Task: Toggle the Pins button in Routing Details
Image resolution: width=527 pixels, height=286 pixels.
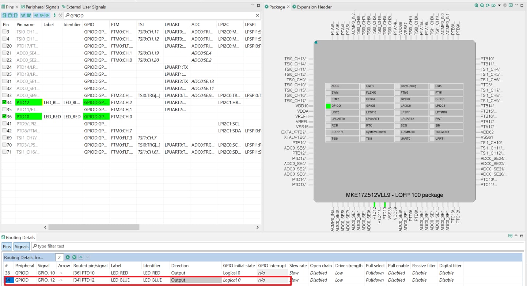Action: pyautogui.click(x=7, y=246)
